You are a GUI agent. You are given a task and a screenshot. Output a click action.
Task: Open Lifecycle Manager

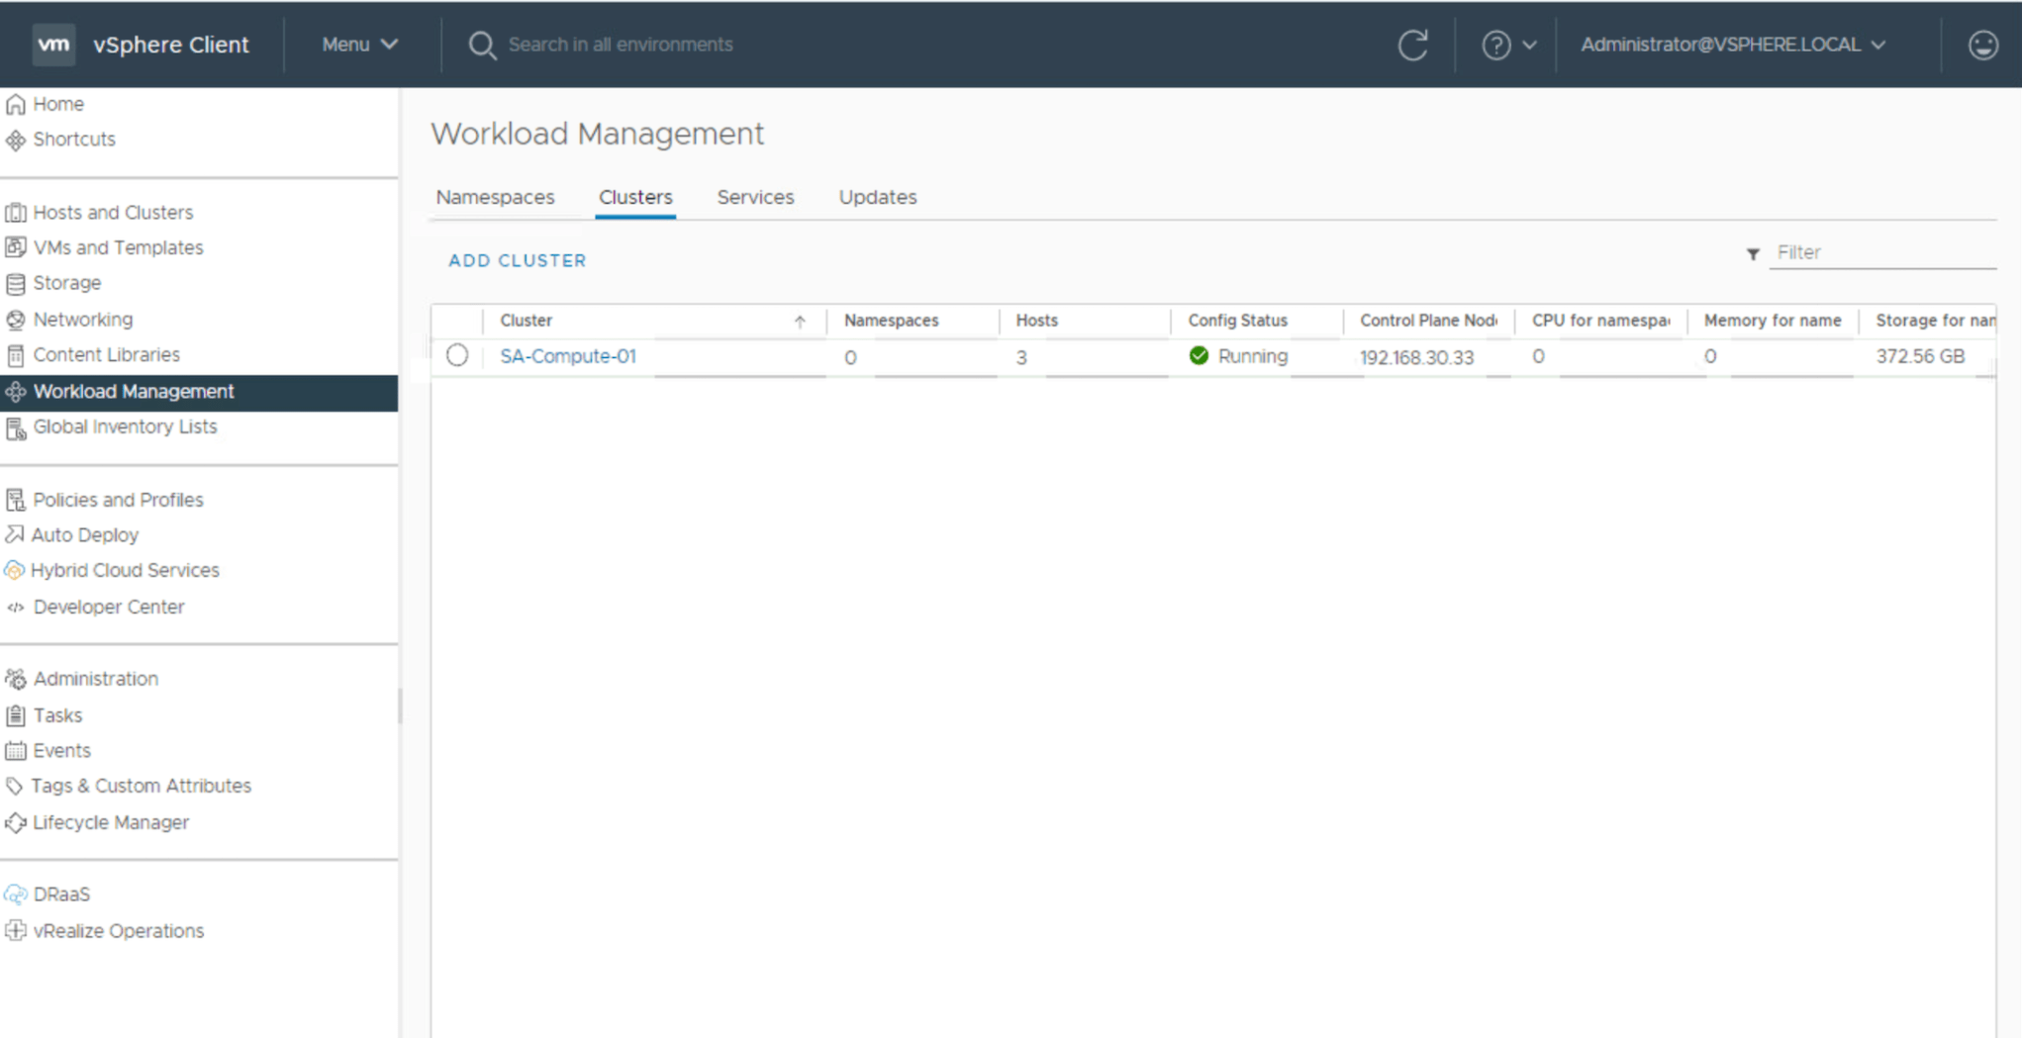pos(111,822)
